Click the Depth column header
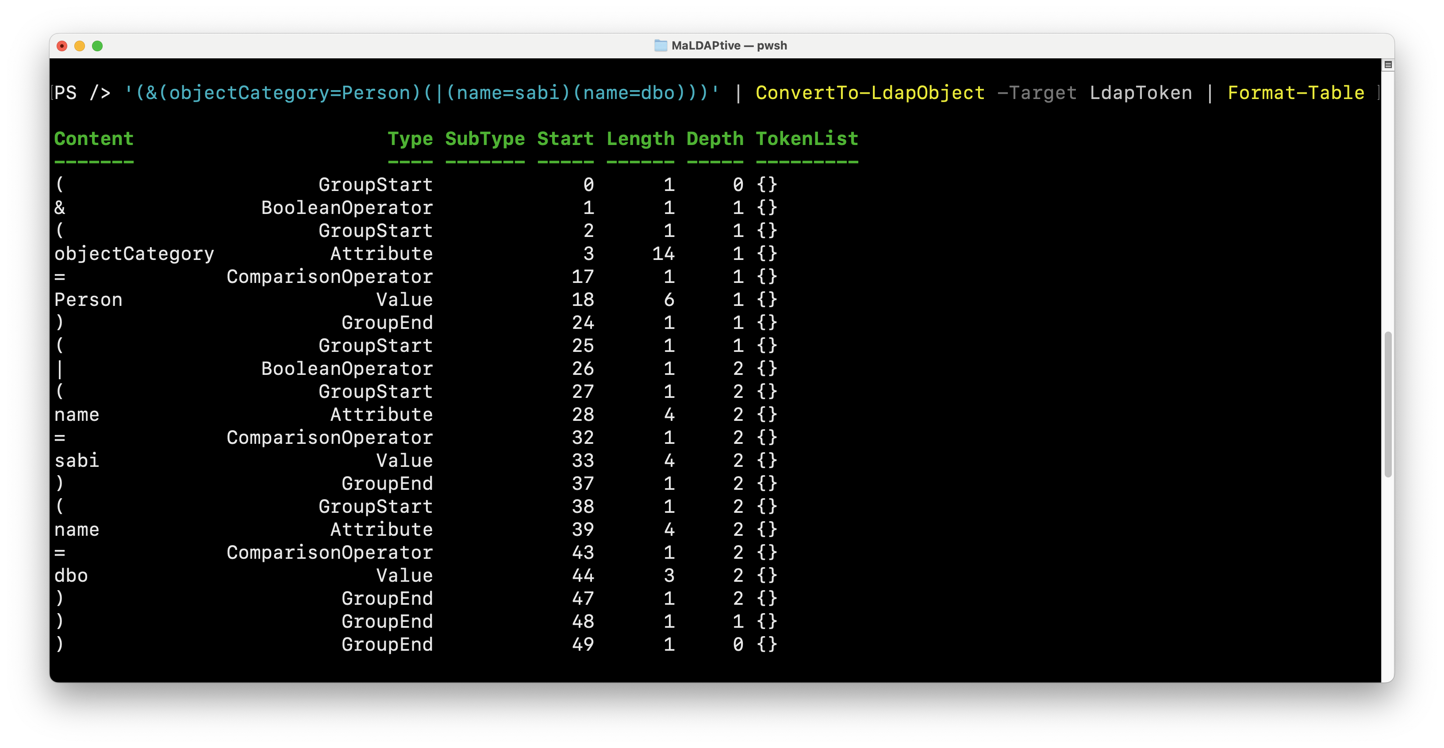 [715, 138]
